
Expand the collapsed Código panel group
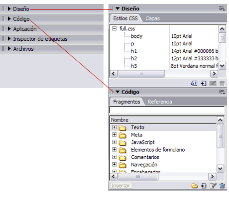[9, 19]
